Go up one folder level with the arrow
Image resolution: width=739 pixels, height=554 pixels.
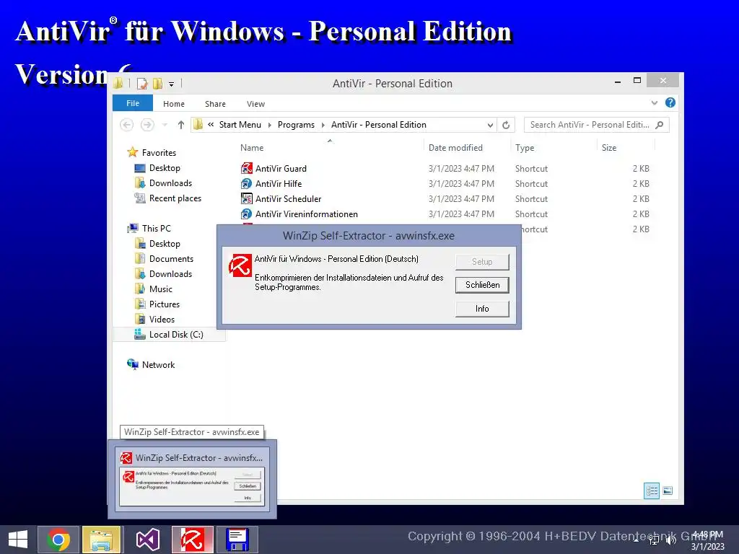click(x=181, y=125)
